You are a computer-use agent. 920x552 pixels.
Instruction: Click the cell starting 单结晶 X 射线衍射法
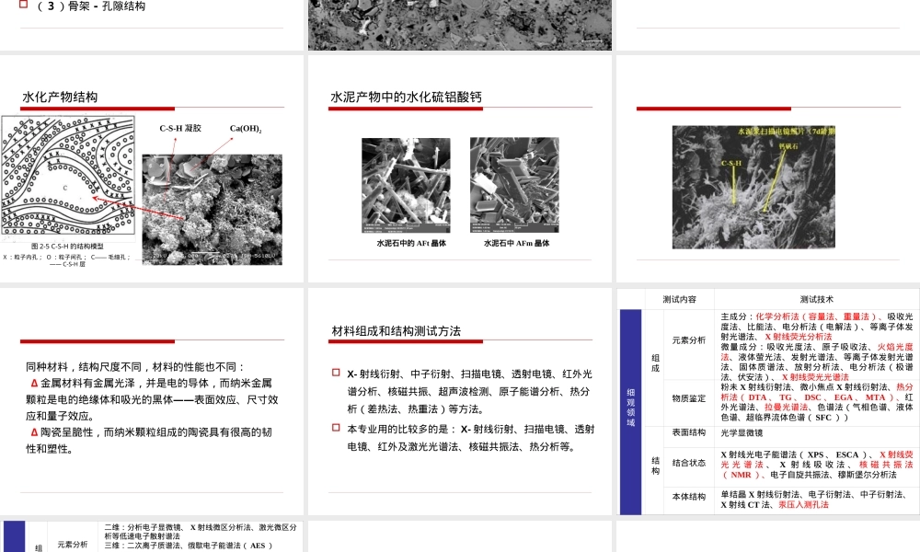[817, 500]
